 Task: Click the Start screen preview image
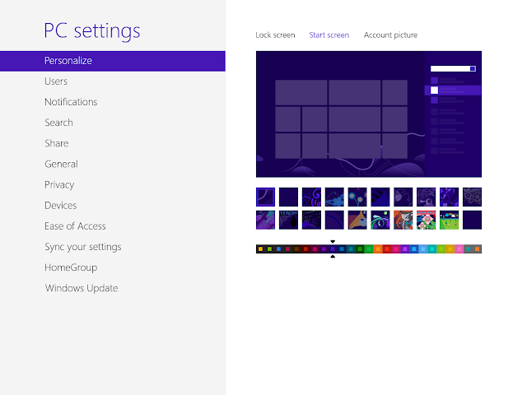369,114
